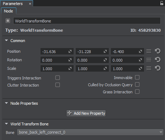The image size is (165, 140).
Task: Enable the Triggers Interaction checkbox
Action: tap(58, 78)
